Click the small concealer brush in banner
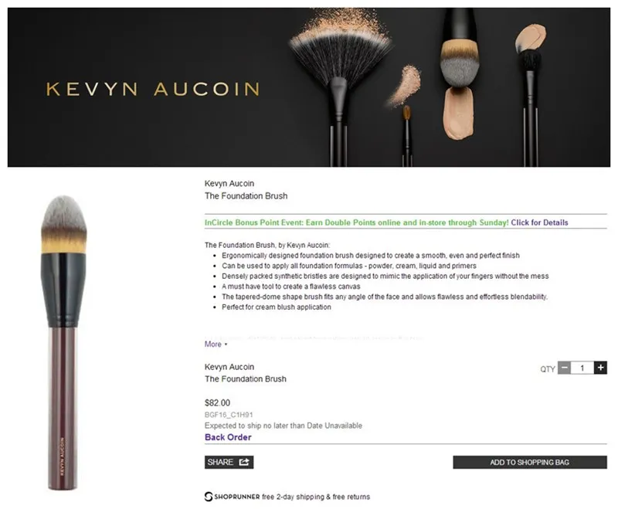 coord(407,135)
